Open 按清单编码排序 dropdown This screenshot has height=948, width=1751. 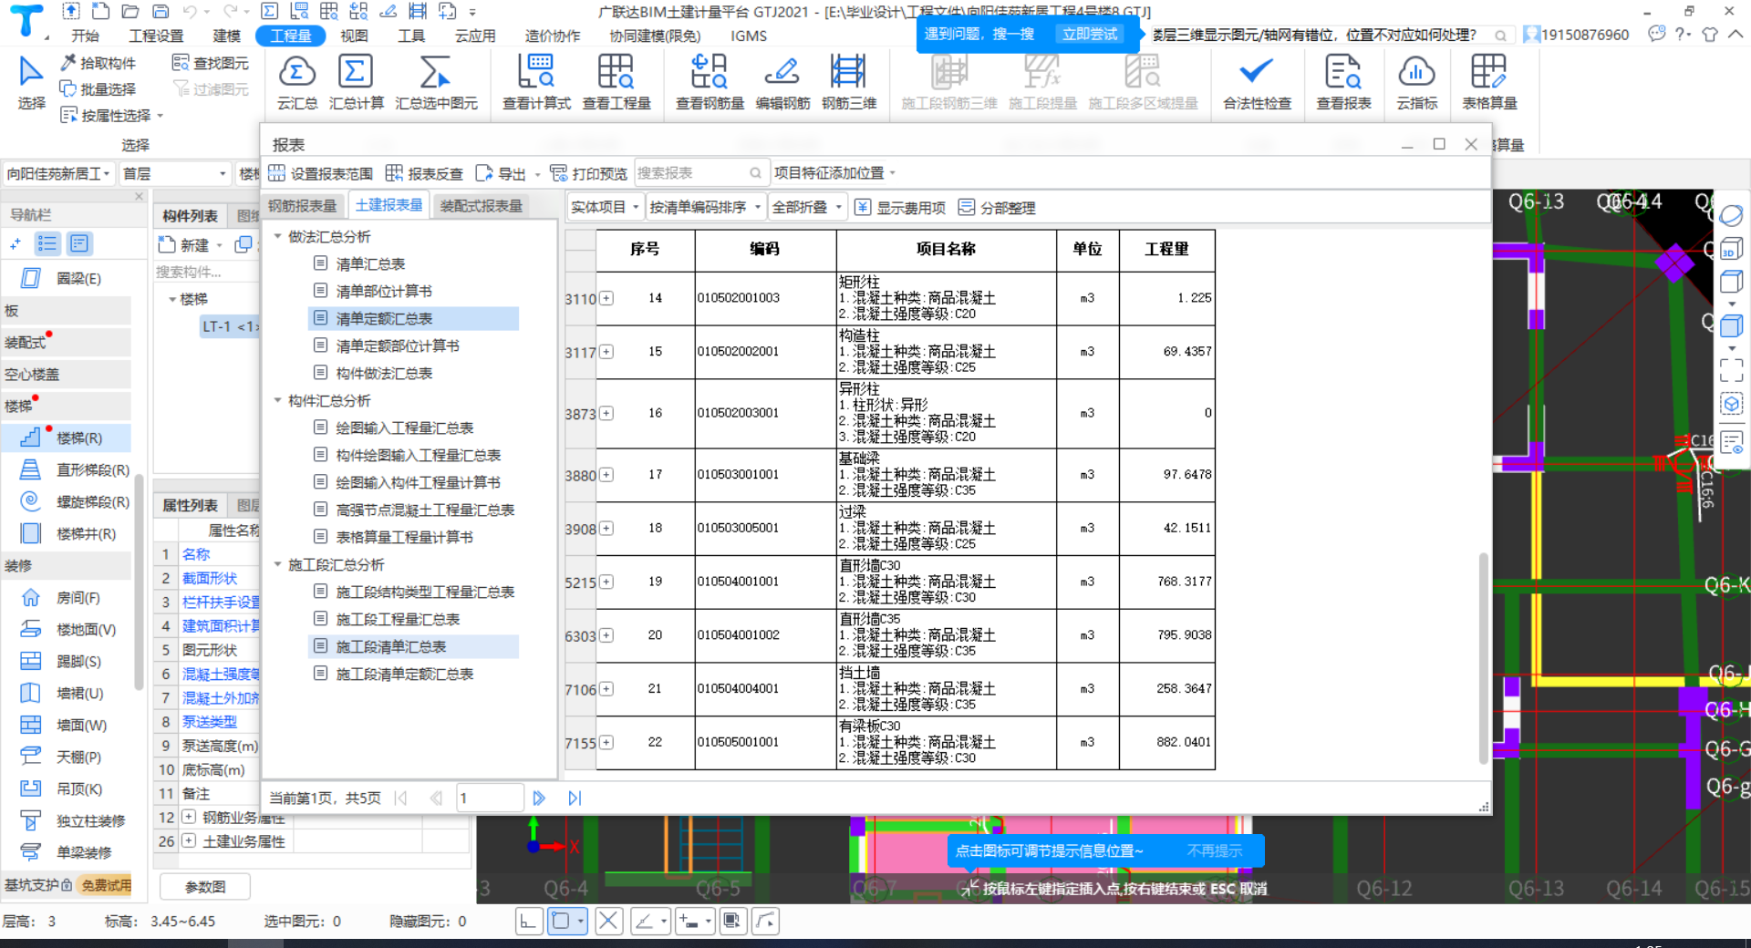(705, 208)
